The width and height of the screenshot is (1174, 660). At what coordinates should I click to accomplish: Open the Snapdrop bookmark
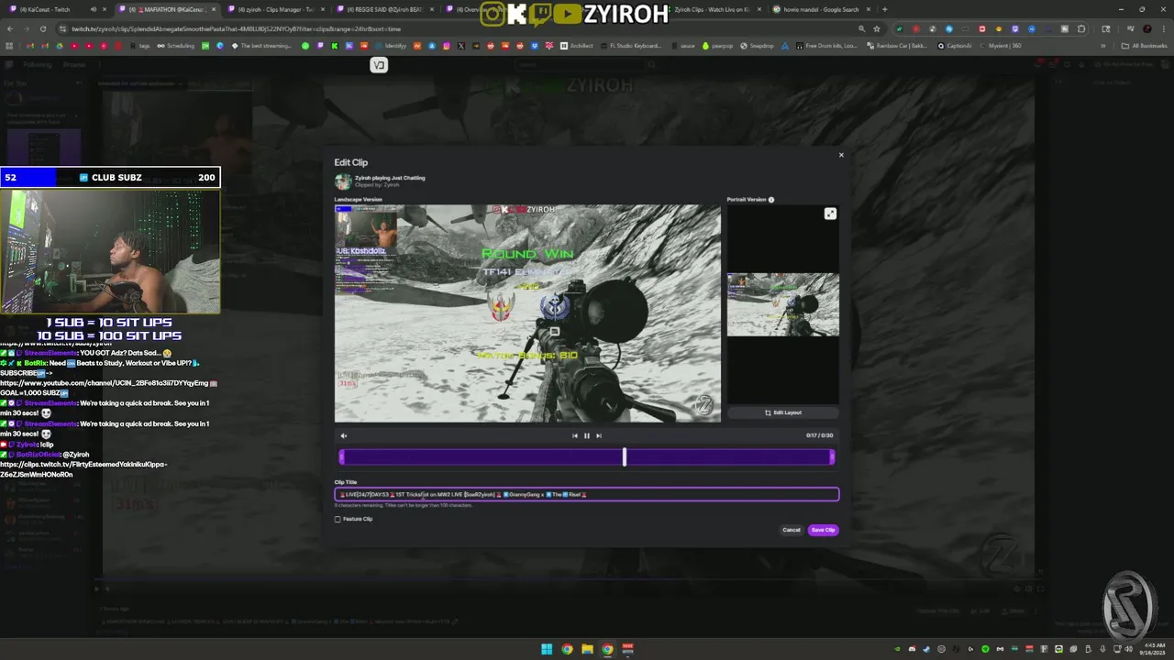[x=758, y=46]
